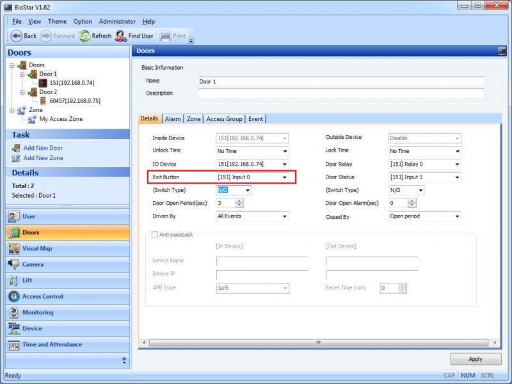The height and width of the screenshot is (384, 512).
Task: Click the Refresh icon in toolbar
Action: pyautogui.click(x=84, y=36)
